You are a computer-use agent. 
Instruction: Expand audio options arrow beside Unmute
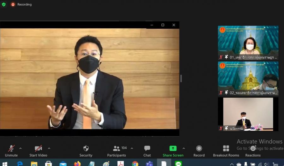coord(21,148)
